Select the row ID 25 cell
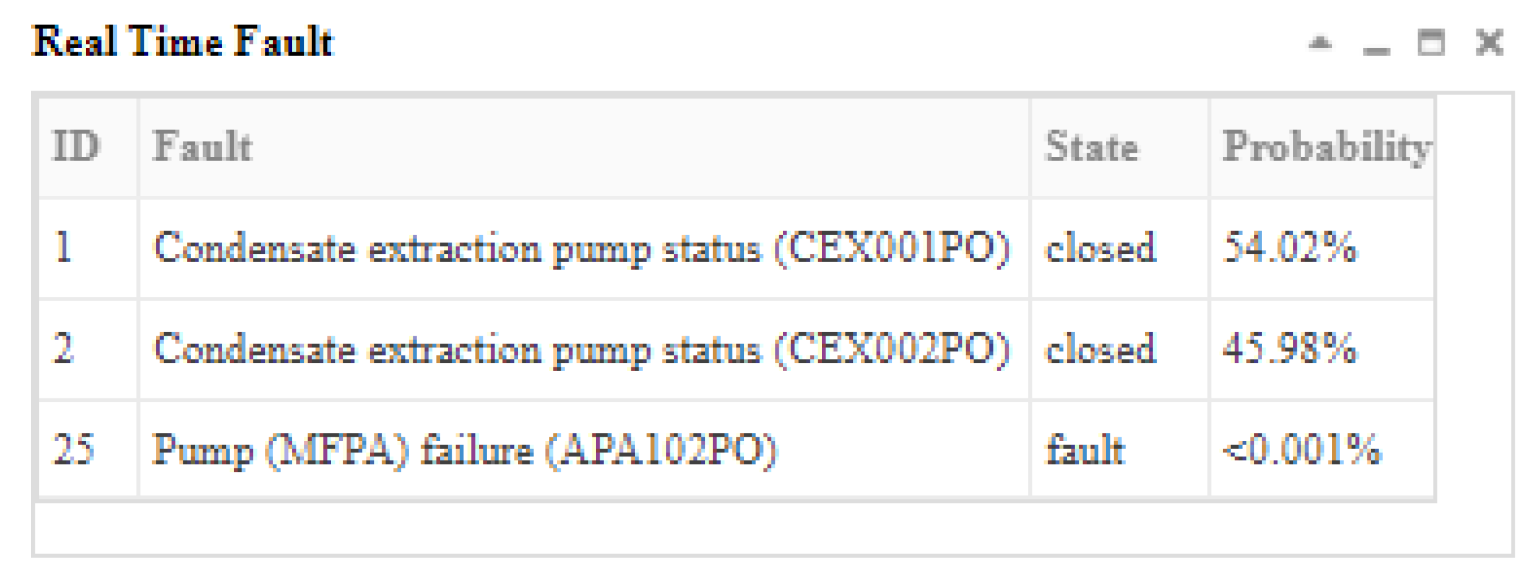The image size is (1536, 579). pyautogui.click(x=73, y=449)
